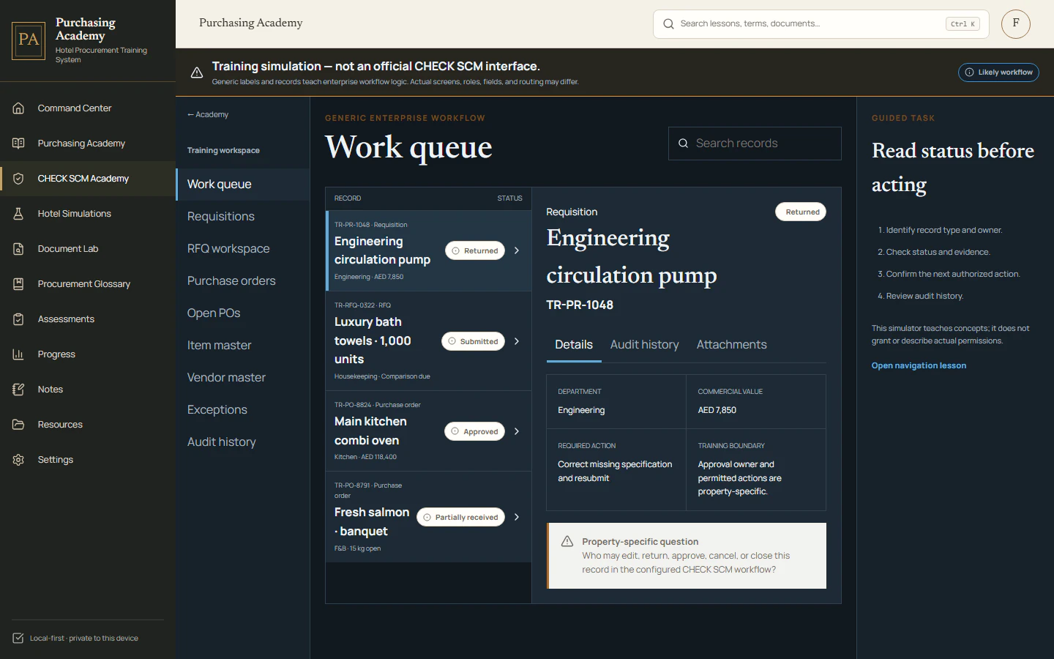Click the STATUS column header
1054x659 pixels.
tap(509, 198)
